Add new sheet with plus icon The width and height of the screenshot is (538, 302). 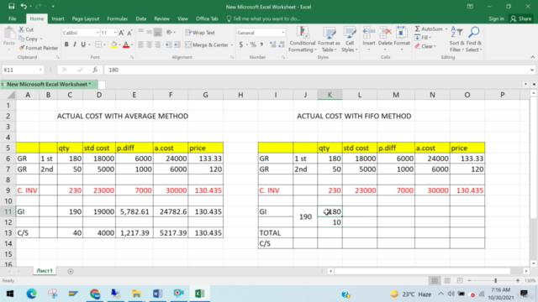pos(71,271)
